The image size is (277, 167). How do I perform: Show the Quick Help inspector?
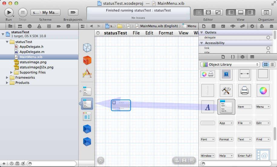coord(213,26)
